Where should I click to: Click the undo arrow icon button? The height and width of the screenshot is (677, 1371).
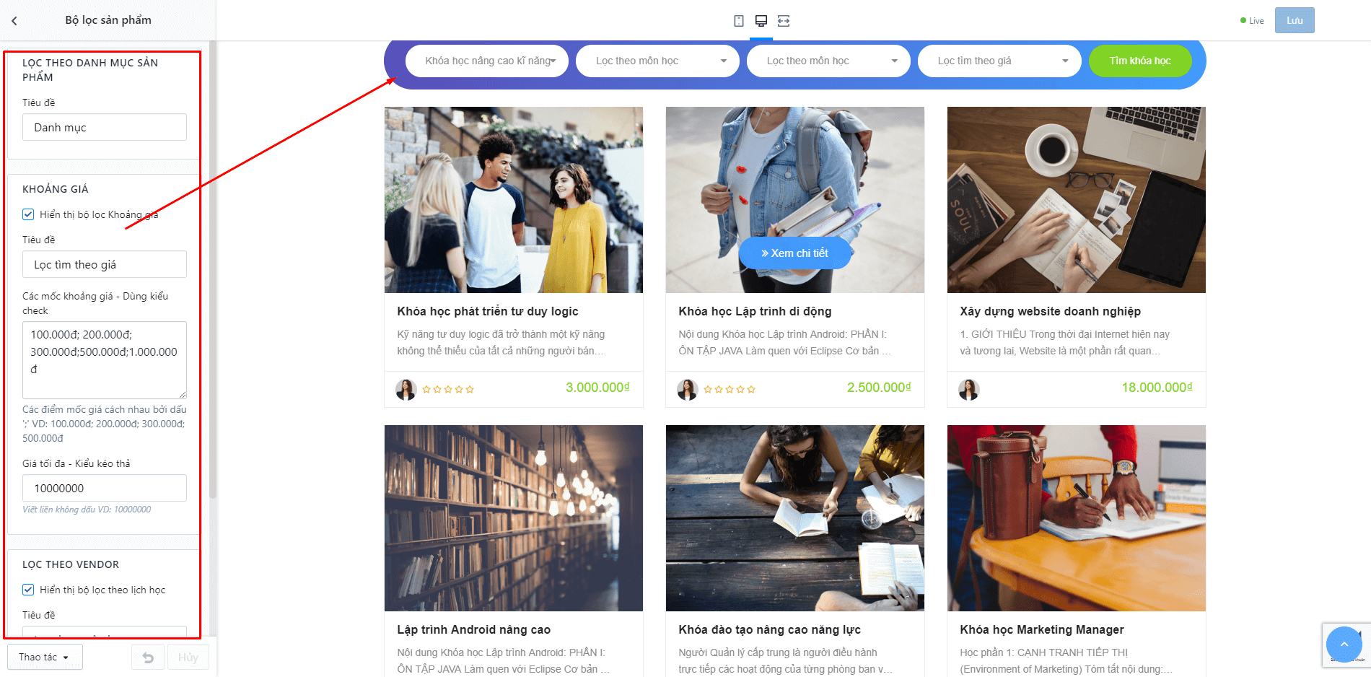148,657
